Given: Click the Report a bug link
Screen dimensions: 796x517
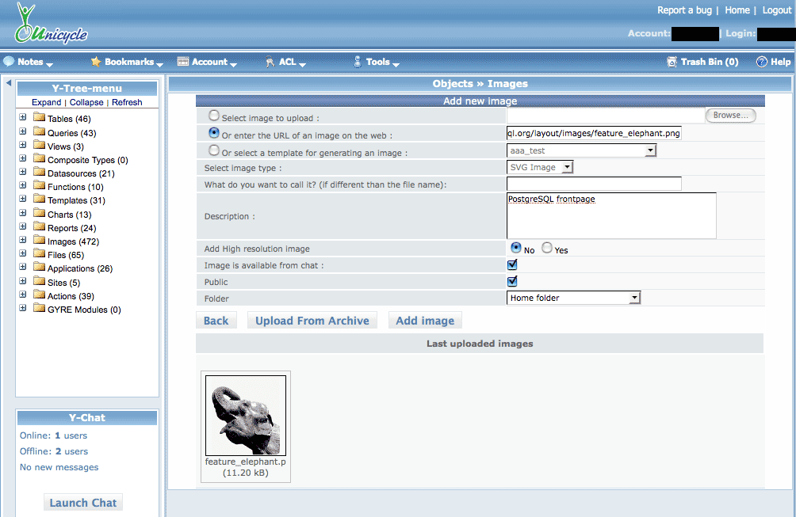Looking at the screenshot, I should [684, 10].
